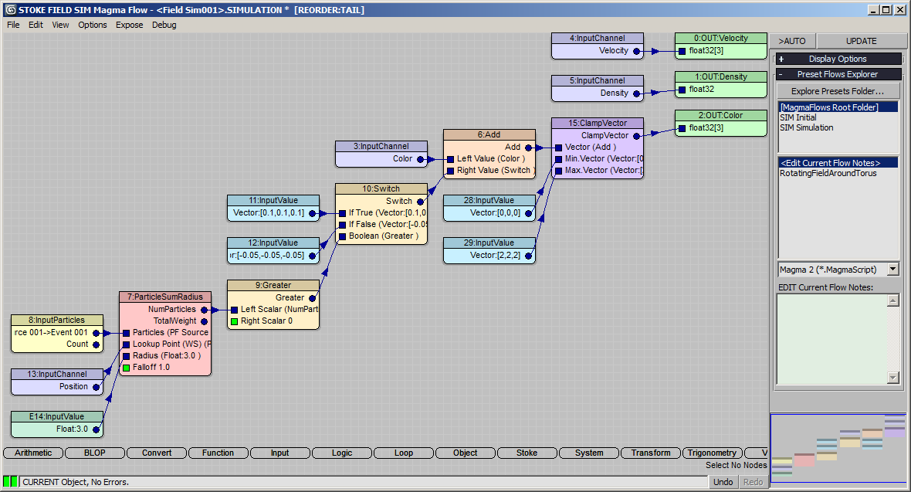Click the Radius (Float:3.0) input socket
911x492 pixels.
[x=126, y=356]
